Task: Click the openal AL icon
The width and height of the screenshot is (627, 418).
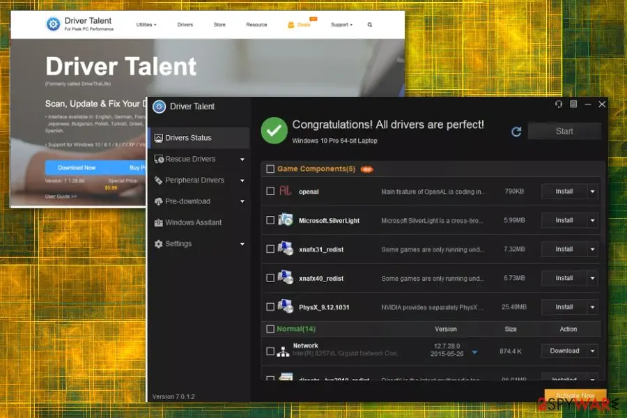Action: pyautogui.click(x=285, y=191)
